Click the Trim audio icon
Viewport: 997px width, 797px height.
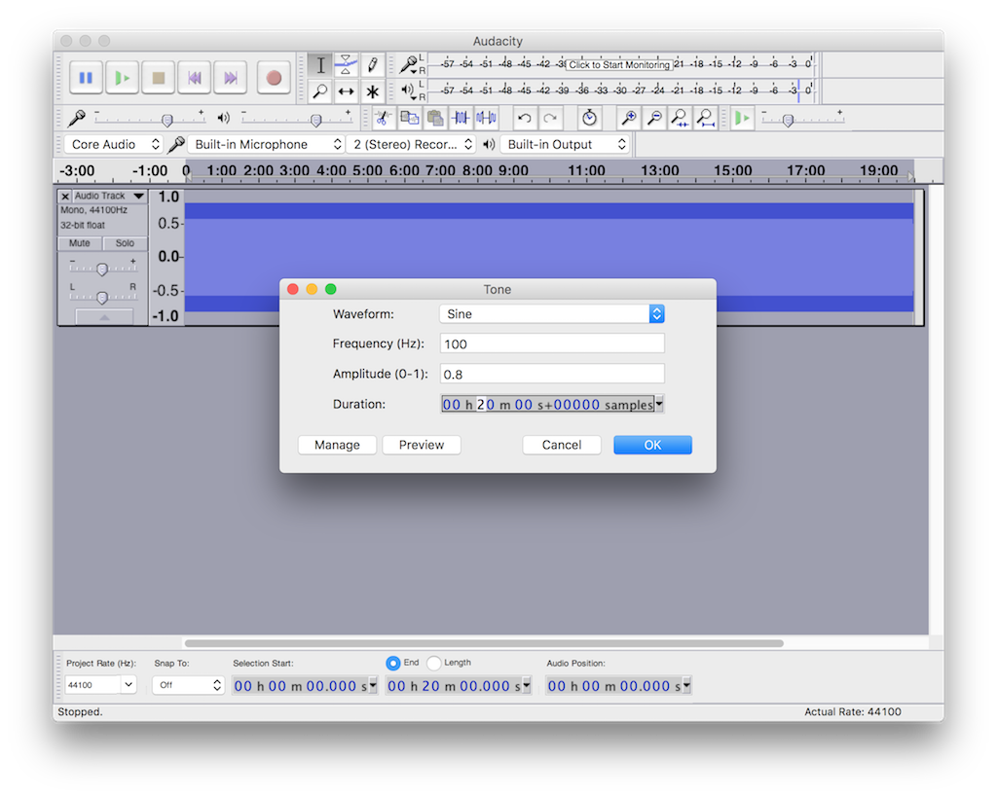461,118
